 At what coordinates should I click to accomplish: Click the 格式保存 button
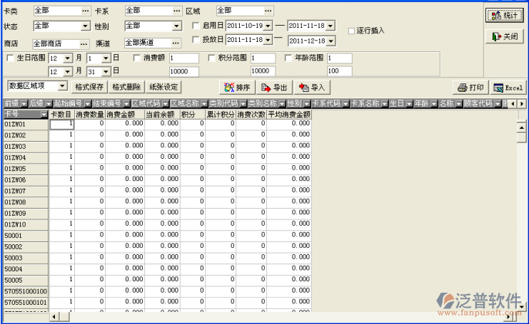point(89,87)
